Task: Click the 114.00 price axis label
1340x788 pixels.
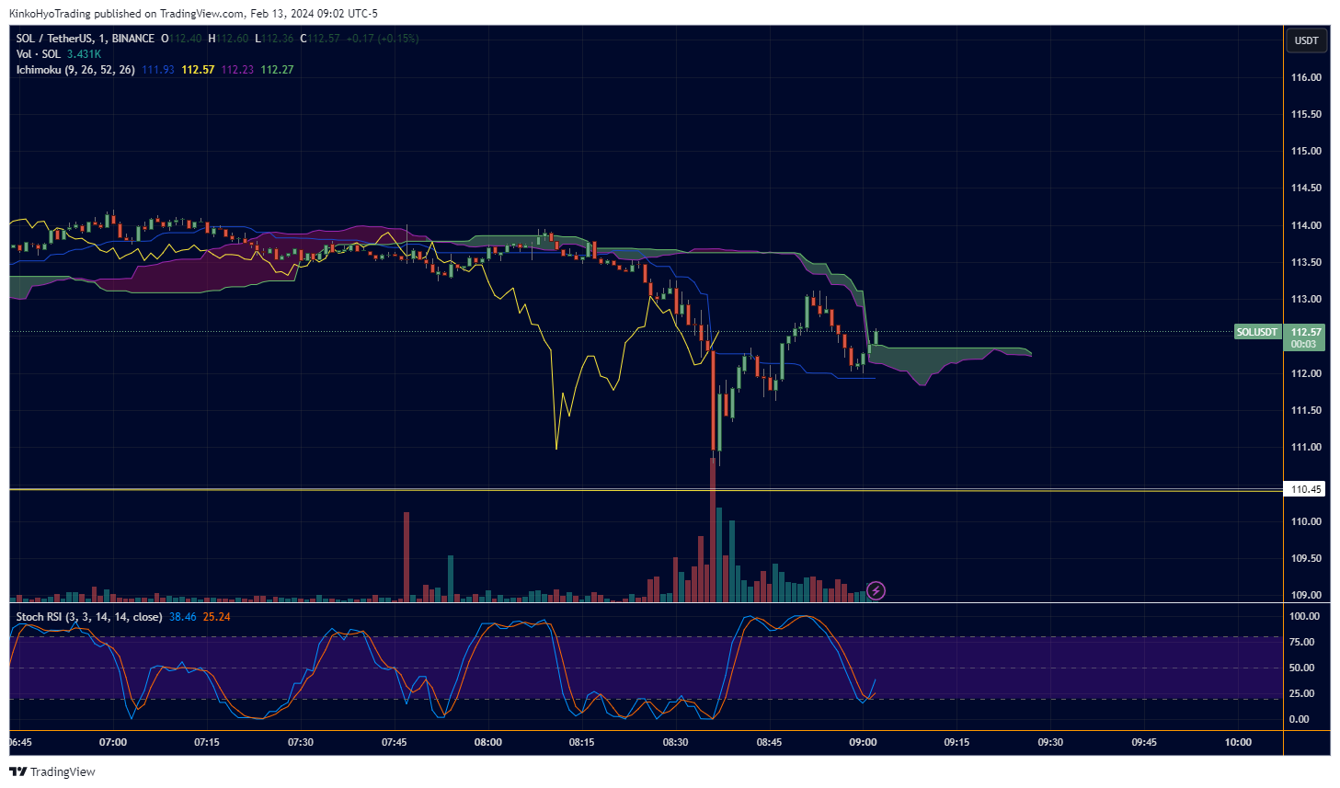Action: 1306,225
